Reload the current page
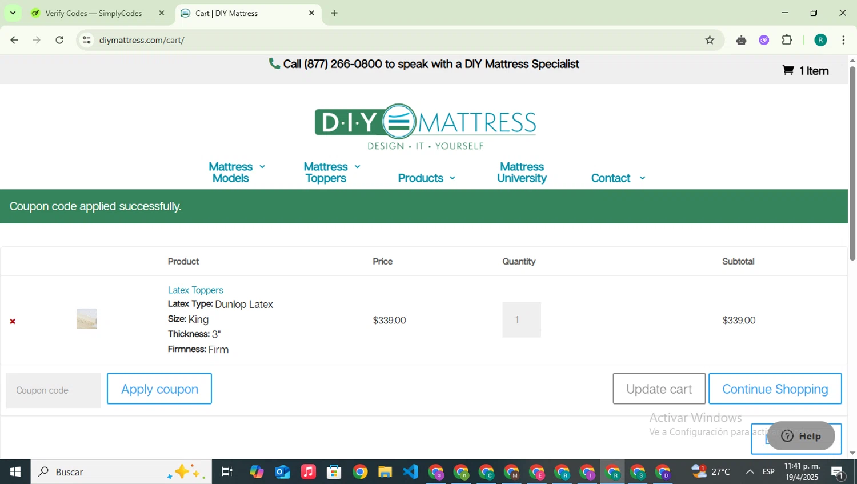The image size is (857, 484). [59, 40]
